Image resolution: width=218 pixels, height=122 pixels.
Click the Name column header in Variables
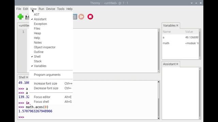click(167, 32)
